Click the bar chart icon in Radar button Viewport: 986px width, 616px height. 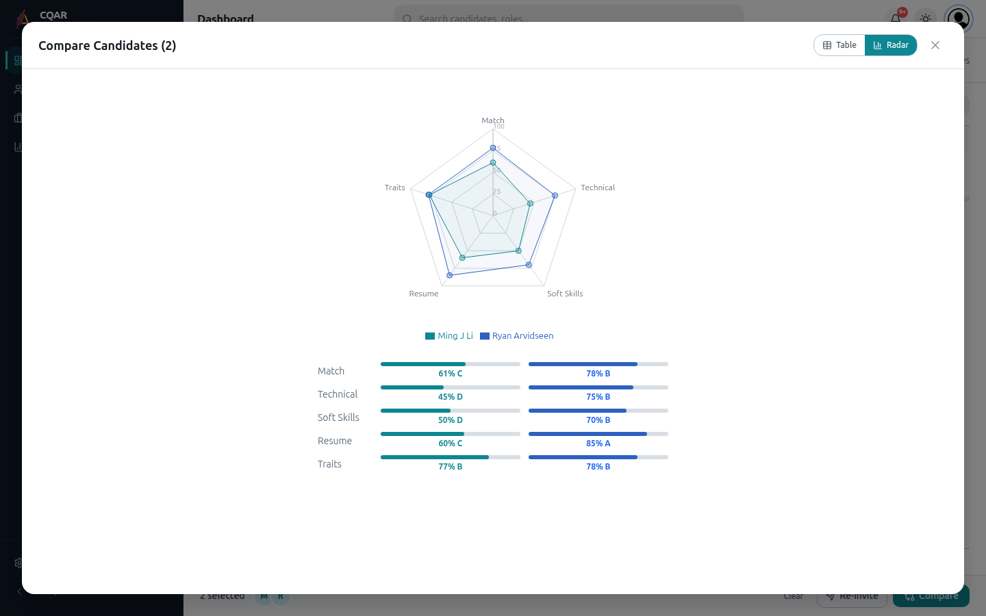click(878, 45)
